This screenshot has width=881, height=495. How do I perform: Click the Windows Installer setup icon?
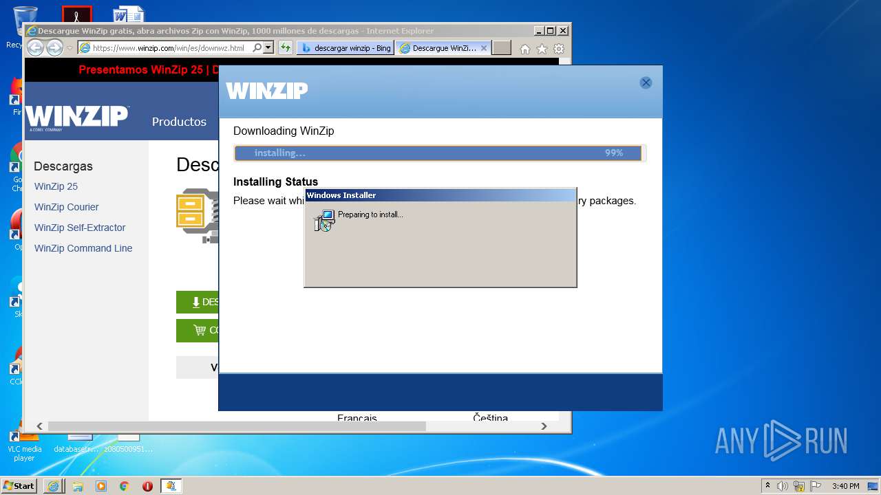(x=324, y=220)
